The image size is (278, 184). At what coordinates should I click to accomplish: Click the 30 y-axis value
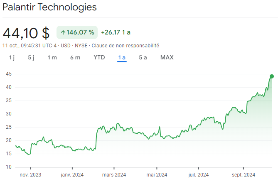(9, 114)
